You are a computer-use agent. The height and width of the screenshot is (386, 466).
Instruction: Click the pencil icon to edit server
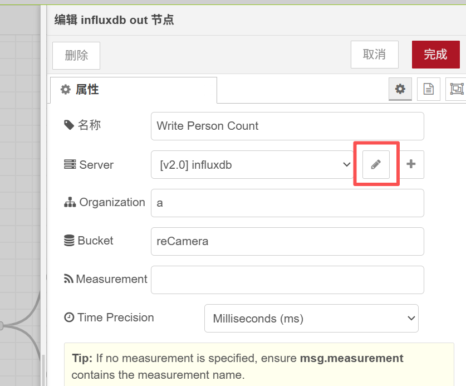click(x=376, y=164)
